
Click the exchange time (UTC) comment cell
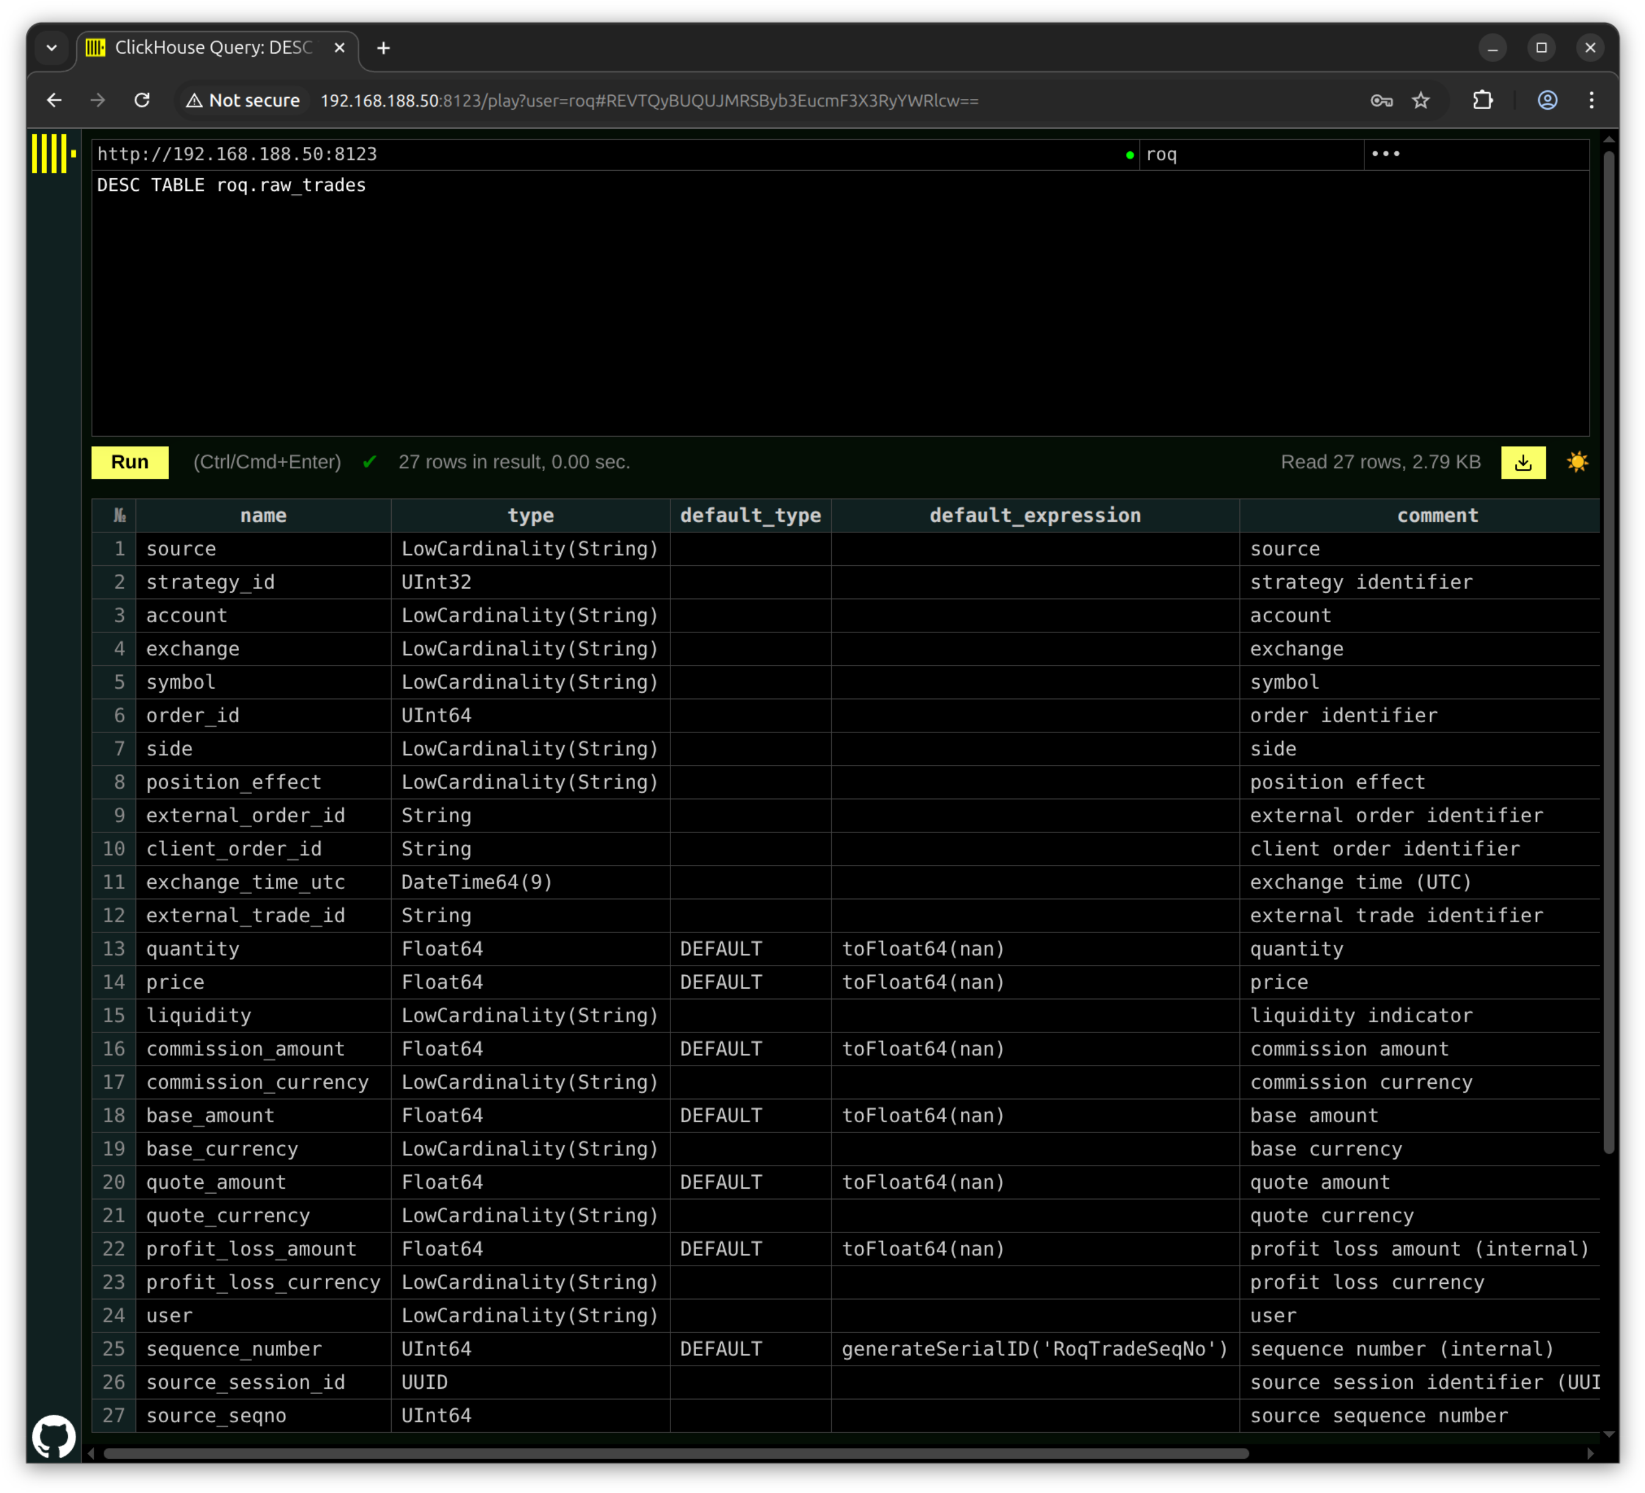[x=1420, y=883]
